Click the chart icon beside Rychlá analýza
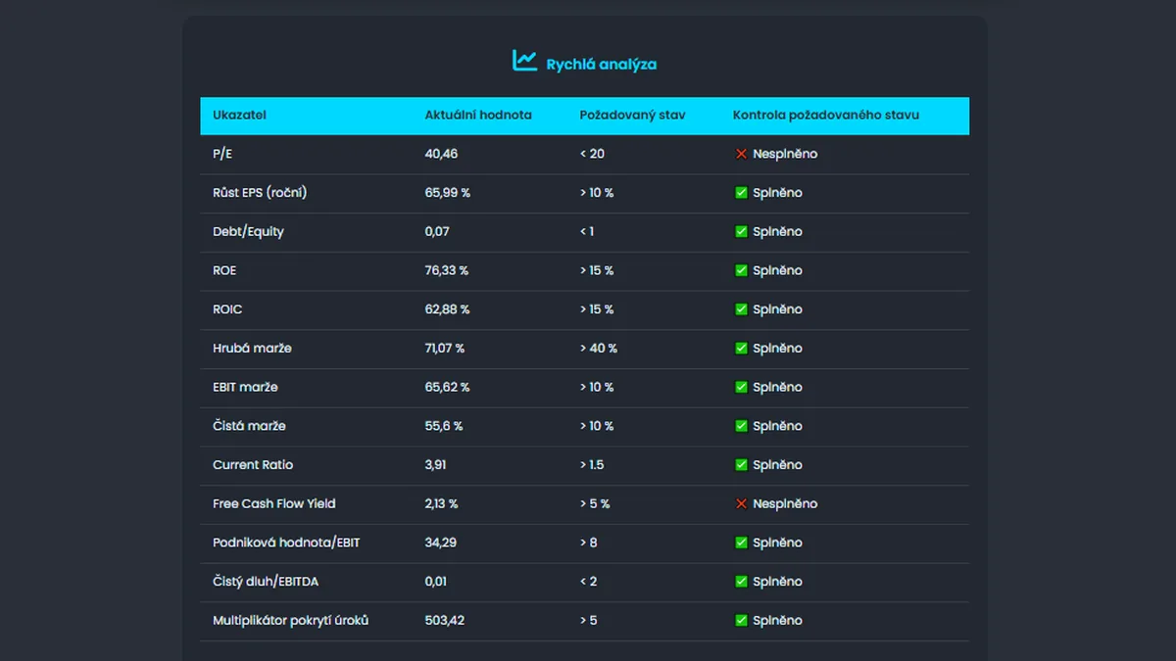The image size is (1176, 661). coord(524,61)
